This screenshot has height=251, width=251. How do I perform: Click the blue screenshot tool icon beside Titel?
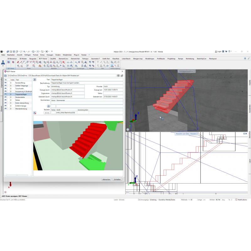[x=35, y=80]
